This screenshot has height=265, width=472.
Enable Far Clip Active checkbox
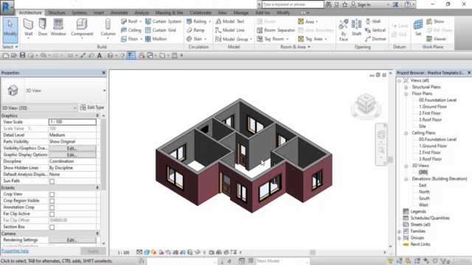coord(52,214)
